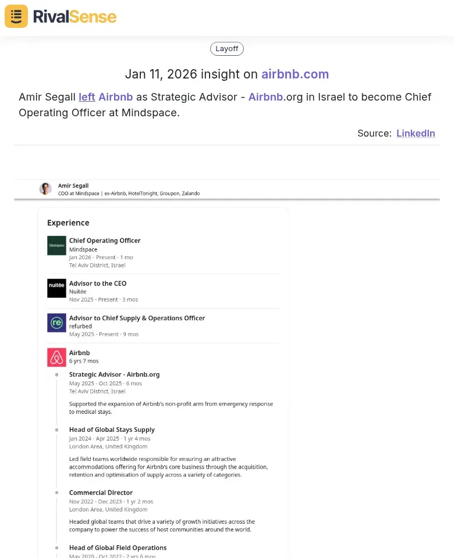The width and height of the screenshot is (454, 558).
Task: Click the Commercial Director timeline bullet
Action: (57, 492)
